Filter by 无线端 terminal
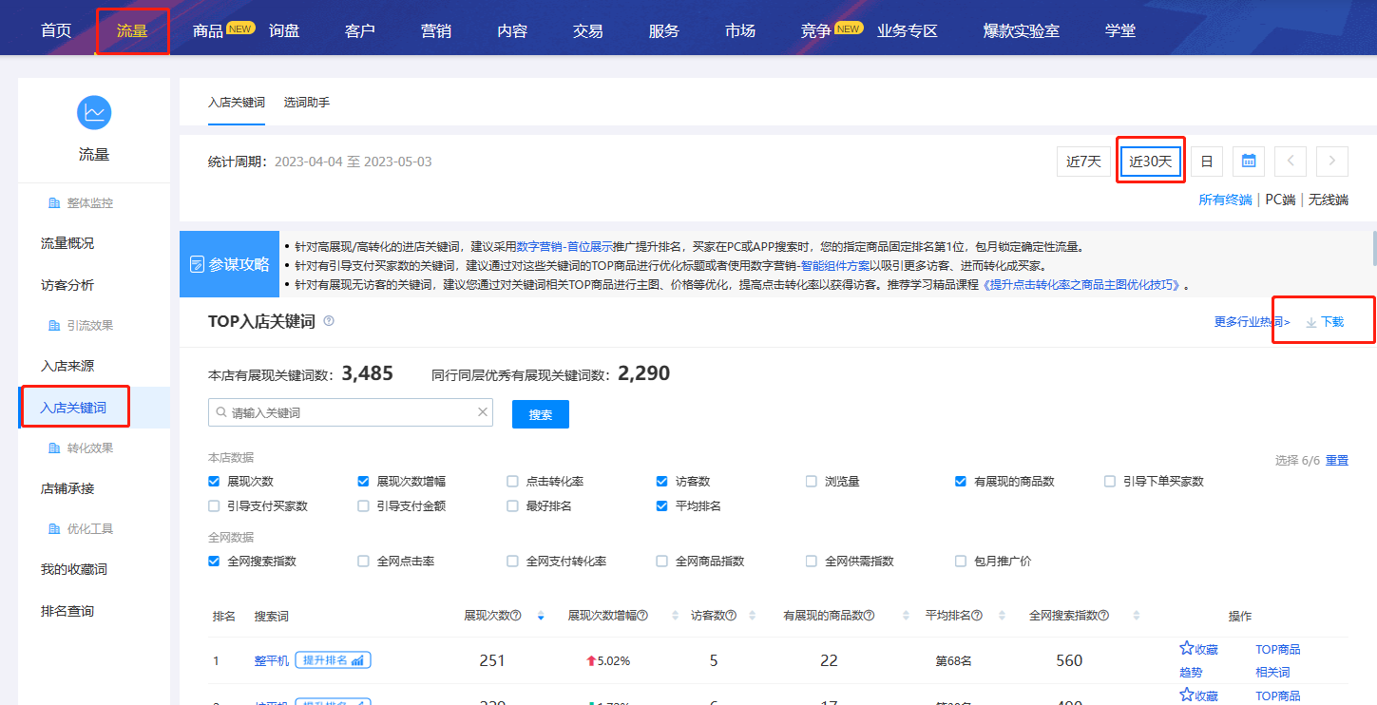 tap(1328, 200)
